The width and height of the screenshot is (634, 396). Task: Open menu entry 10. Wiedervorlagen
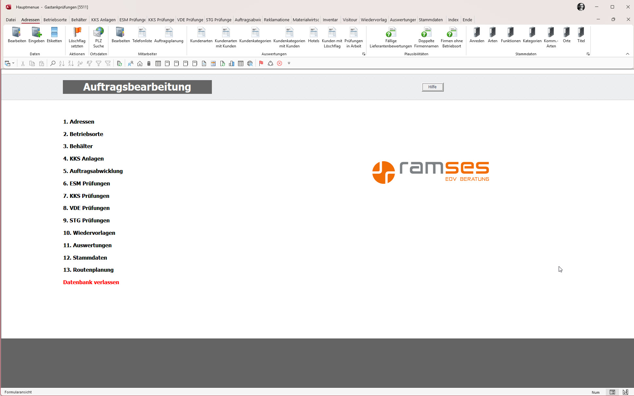pos(89,233)
